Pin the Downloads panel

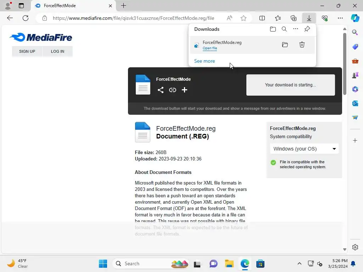click(x=307, y=29)
